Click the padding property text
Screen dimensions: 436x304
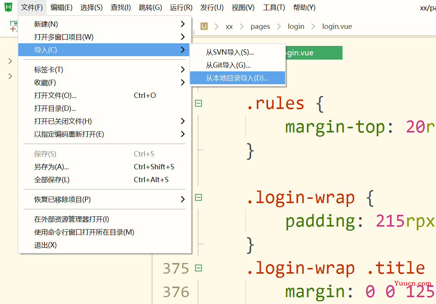[320, 221]
